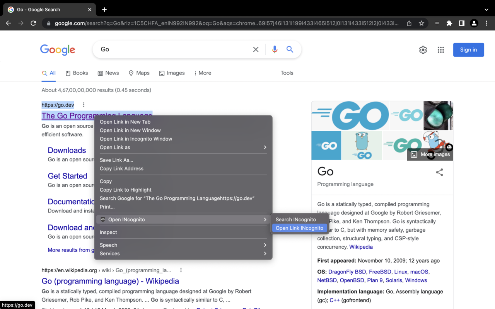Open the Chrome profile avatar icon
Screen dimensions: 495x309
(x=474, y=23)
